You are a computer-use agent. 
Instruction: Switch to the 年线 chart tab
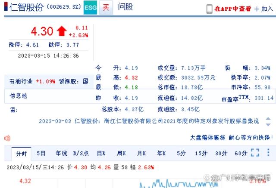pyautogui.click(x=61, y=154)
